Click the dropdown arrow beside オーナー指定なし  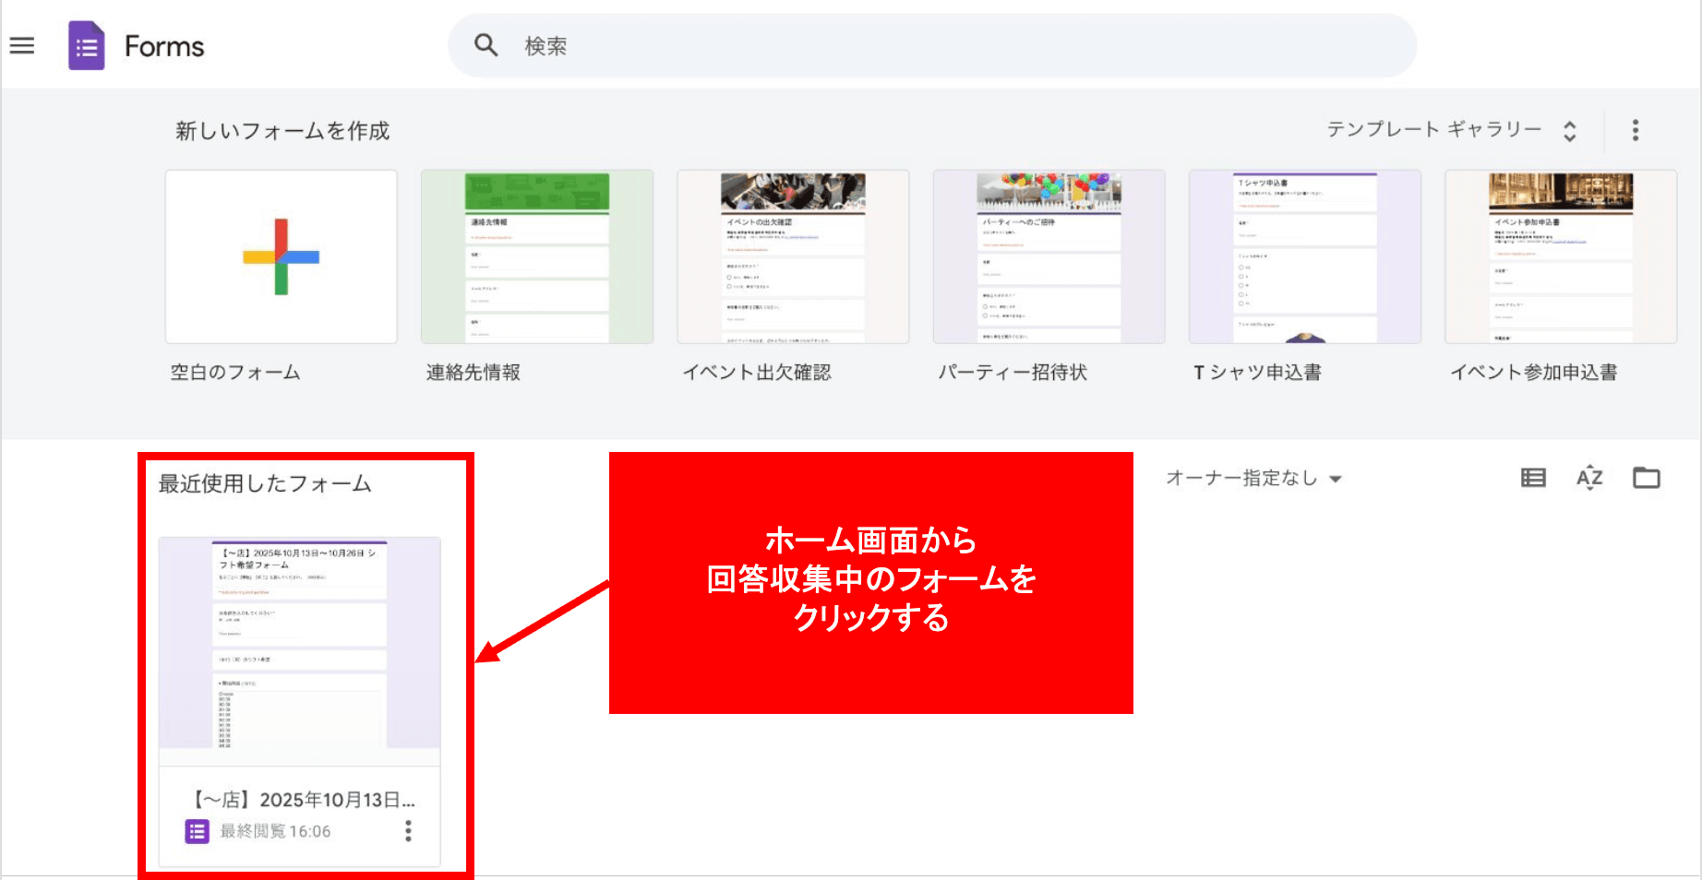(1335, 479)
